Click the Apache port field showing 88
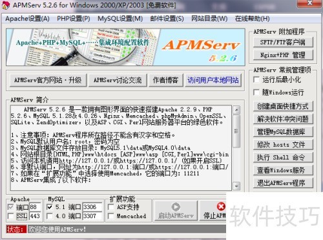 click(x=35, y=207)
